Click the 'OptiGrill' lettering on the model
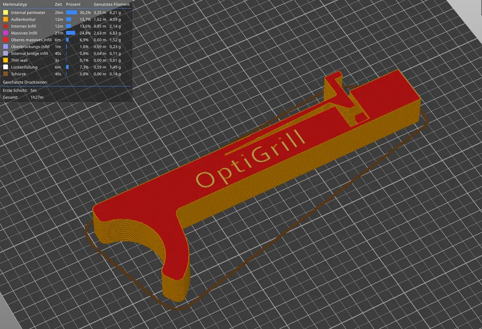 click(250, 159)
